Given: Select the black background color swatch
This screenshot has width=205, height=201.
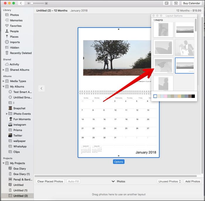Looking at the screenshot, I should pyautogui.click(x=193, y=96).
